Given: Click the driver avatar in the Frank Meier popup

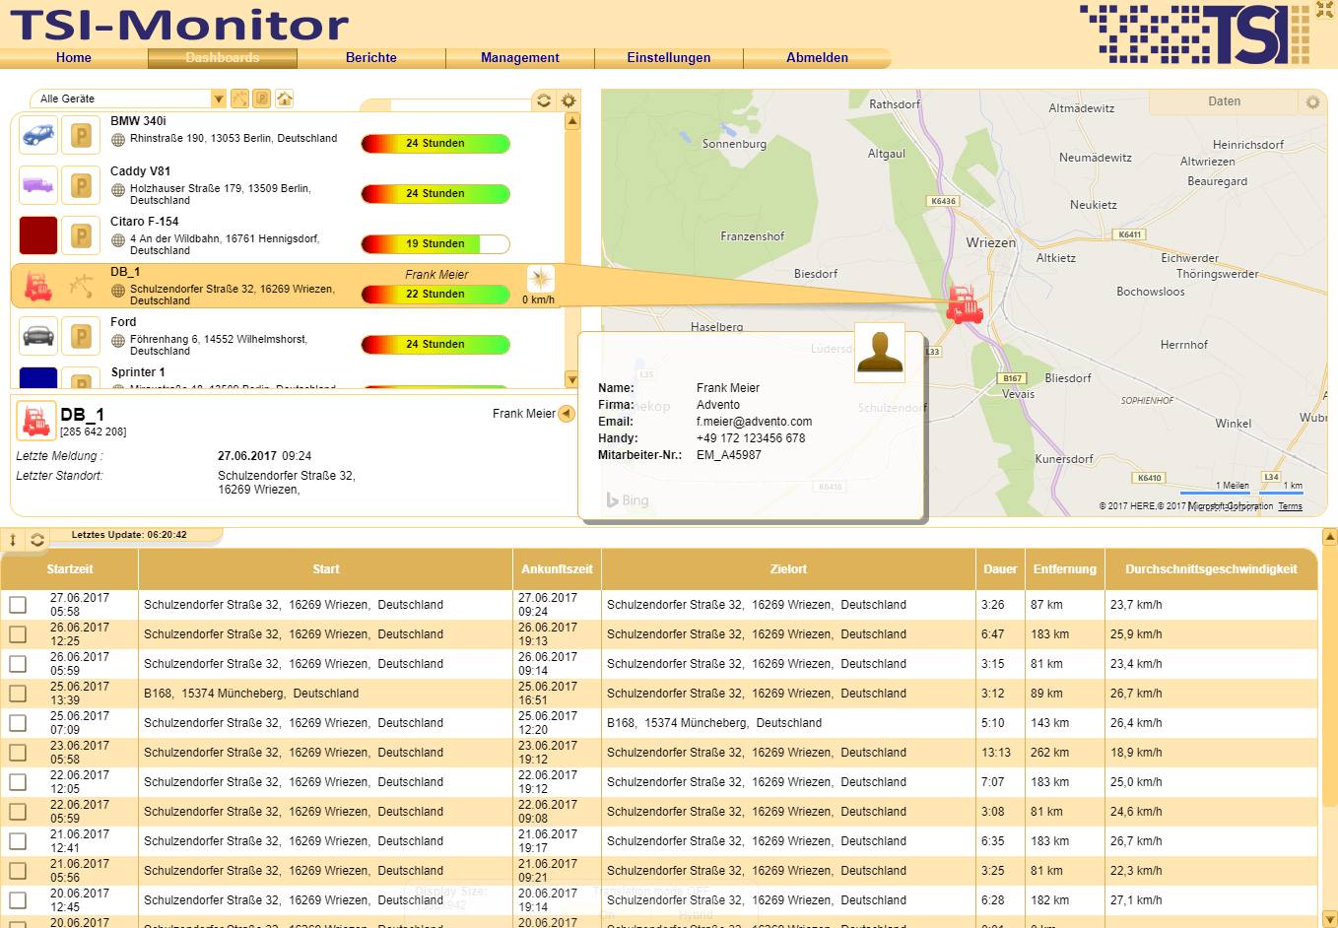Looking at the screenshot, I should [880, 352].
